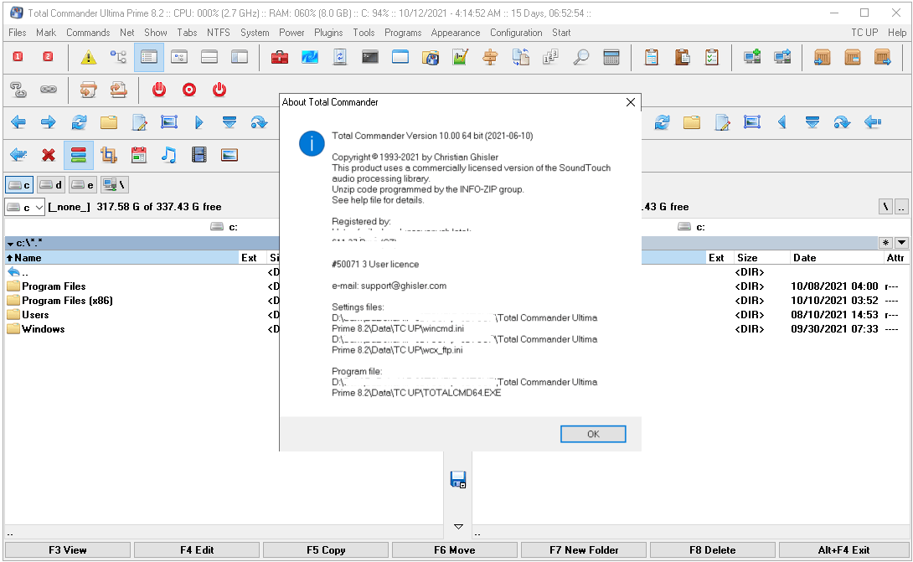Open the Commands menu

88,33
